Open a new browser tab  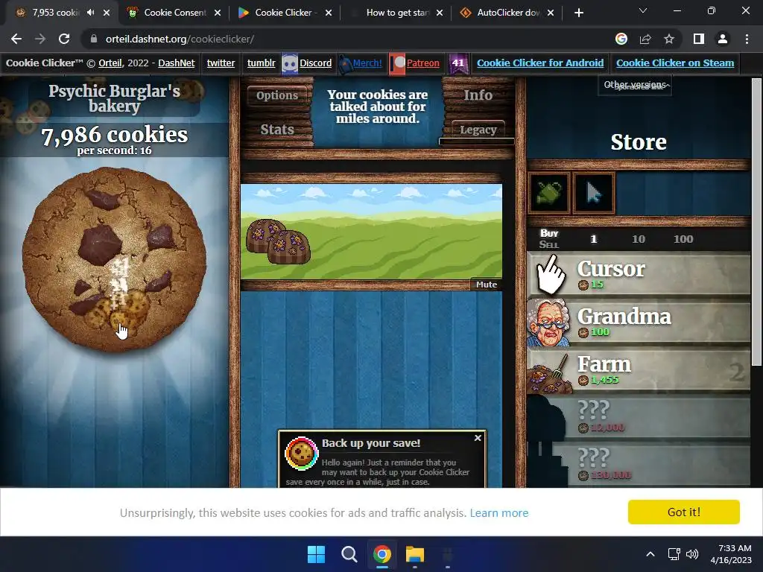(x=578, y=13)
